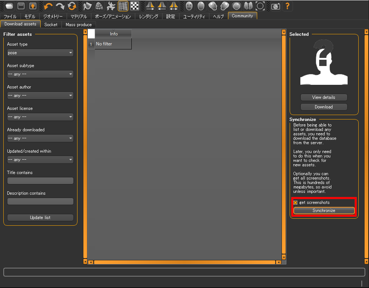369x288 pixels.
Task: Enable the get screenshots checkbox
Action: (295, 202)
